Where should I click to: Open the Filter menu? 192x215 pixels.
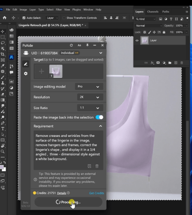coord(59,9)
